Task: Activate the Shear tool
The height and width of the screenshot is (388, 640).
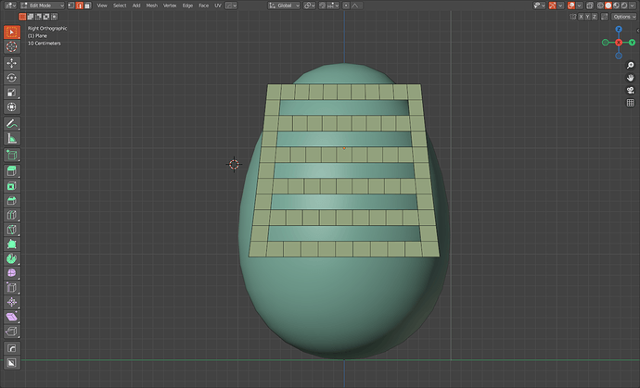Action: tap(12, 317)
